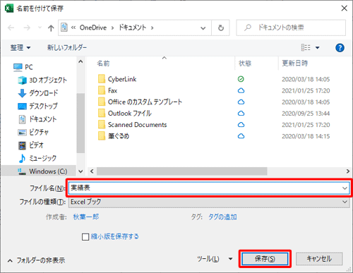Viewport: 353px width, 273px height.
Task: Close the save dialog
Action: [344, 8]
